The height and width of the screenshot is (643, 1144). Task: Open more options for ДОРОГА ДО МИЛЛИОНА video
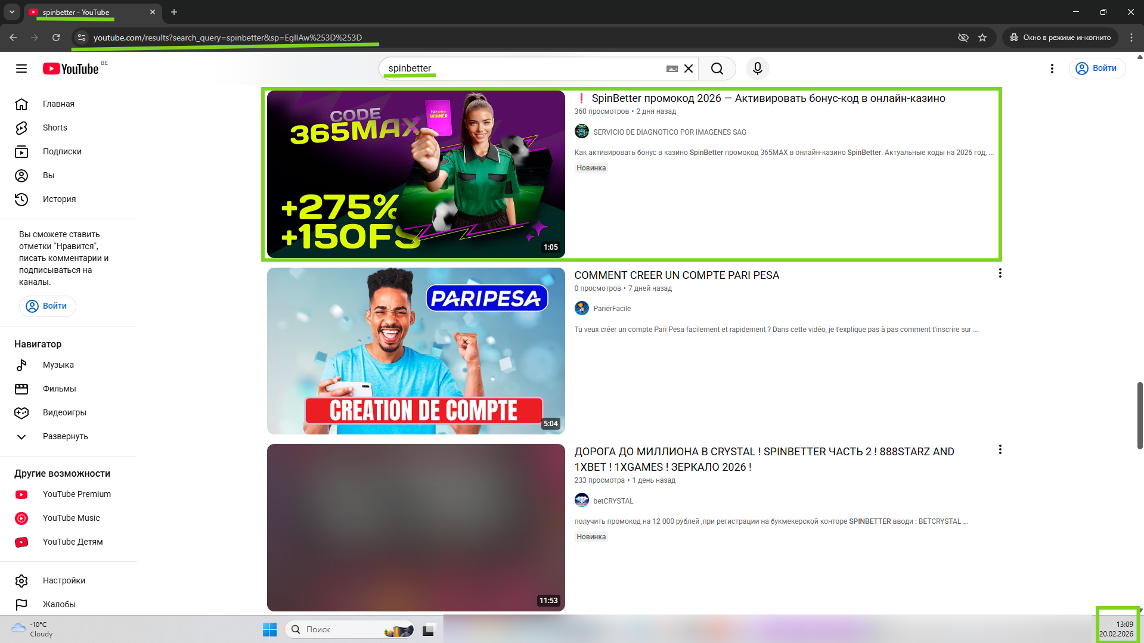pos(1000,450)
